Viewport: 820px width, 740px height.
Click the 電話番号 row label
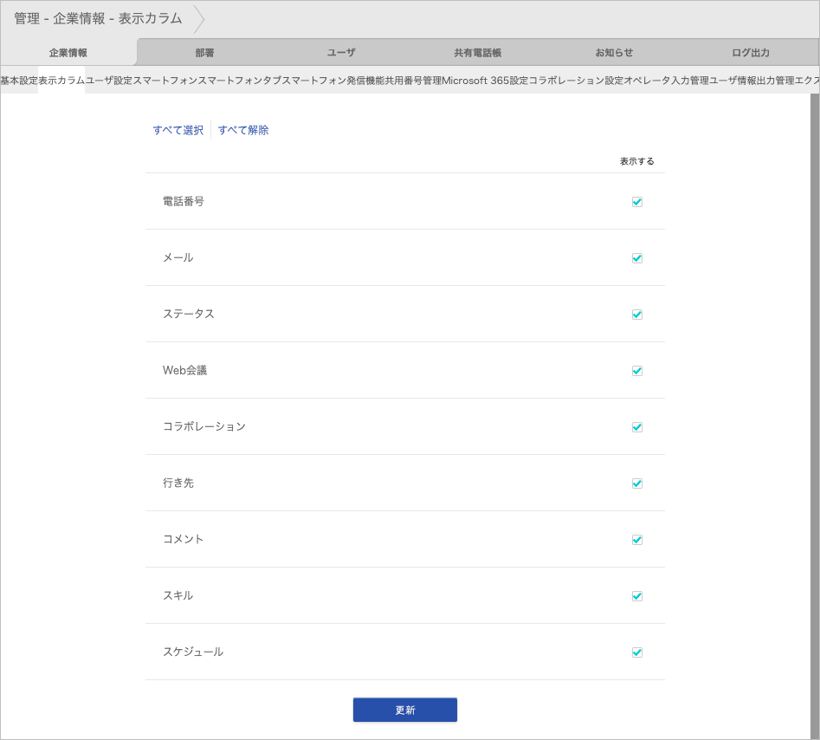[x=184, y=201]
